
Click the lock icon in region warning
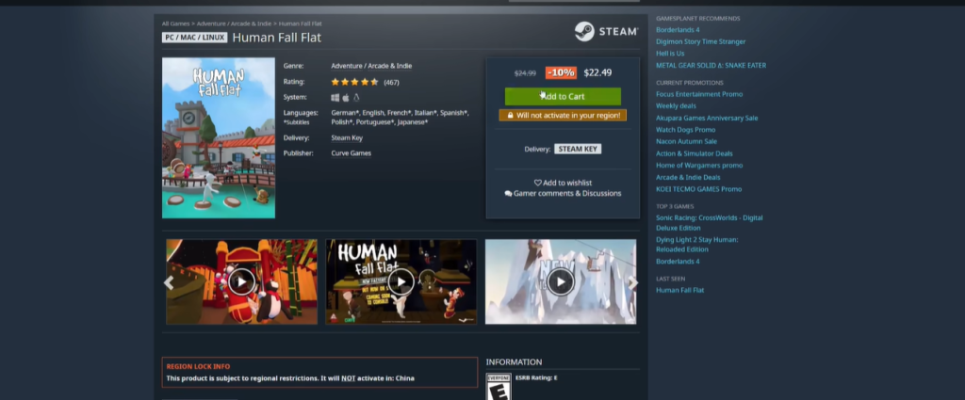(509, 115)
